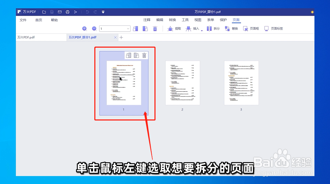Open the 文件 menu
The height and width of the screenshot is (184, 330).
tap(23, 20)
